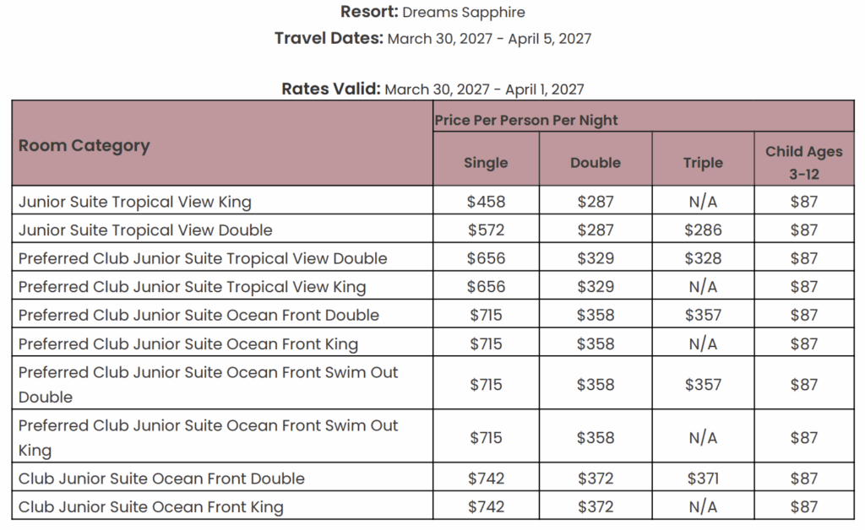The height and width of the screenshot is (530, 865).
Task: Click the Room Category column header
Action: pos(84,145)
